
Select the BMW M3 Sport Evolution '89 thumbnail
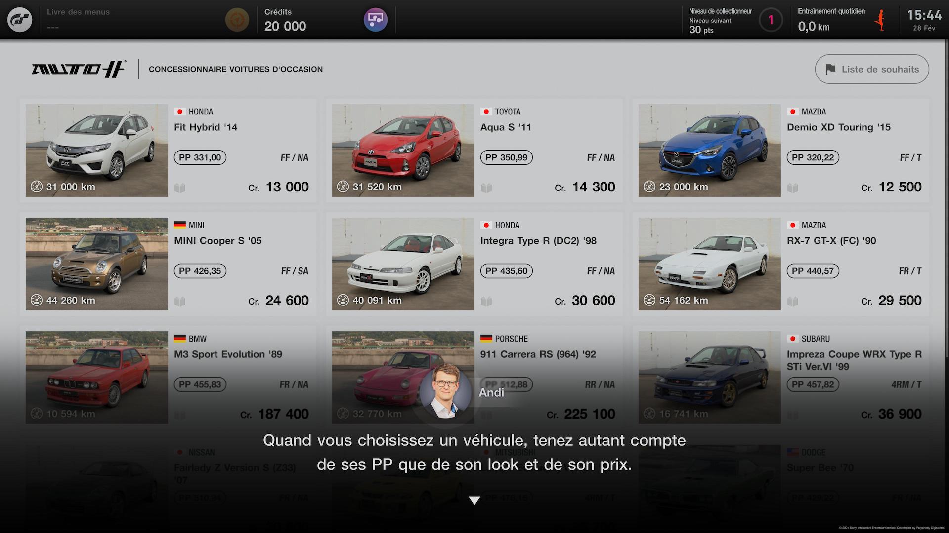pyautogui.click(x=97, y=377)
